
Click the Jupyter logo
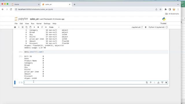[x=21, y=19]
